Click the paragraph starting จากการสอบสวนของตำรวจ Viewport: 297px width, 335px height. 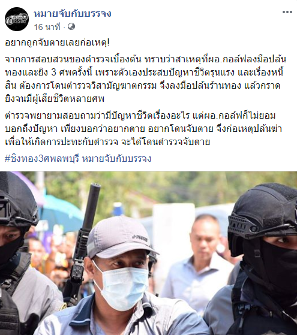(x=146, y=79)
